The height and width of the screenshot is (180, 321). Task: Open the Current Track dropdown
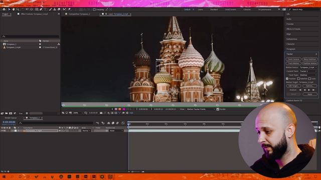(308, 71)
